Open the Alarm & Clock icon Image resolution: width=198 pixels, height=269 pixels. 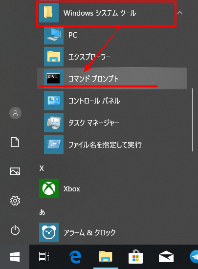(49, 232)
